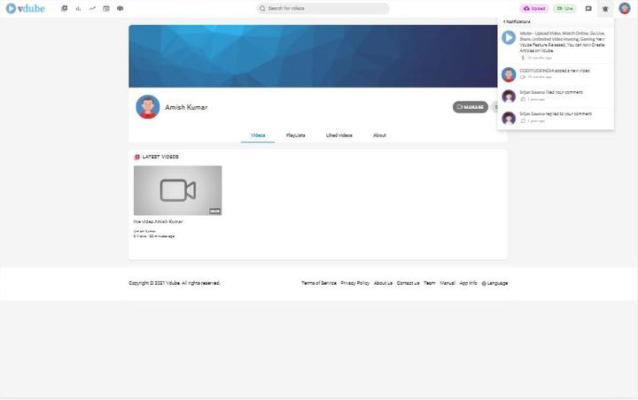Click the 4 Notifications header text
This screenshot has height=400, width=638.
coord(517,21)
